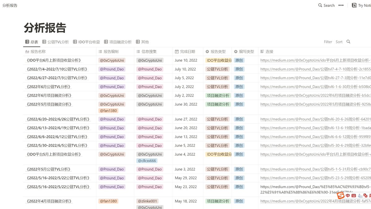
Task: Click the May 29, 2022 date cell
Action: tap(185, 178)
